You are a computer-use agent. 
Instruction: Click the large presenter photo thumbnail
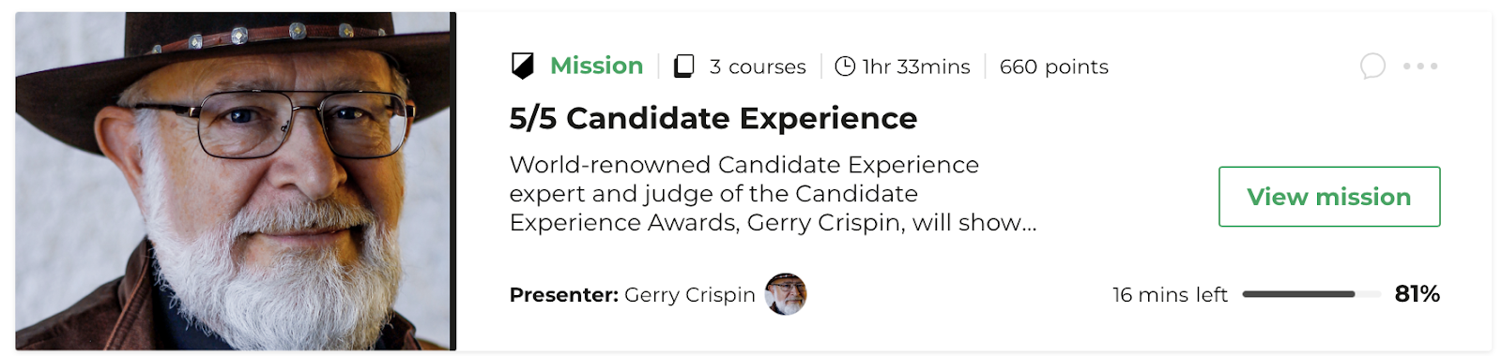pos(233,181)
